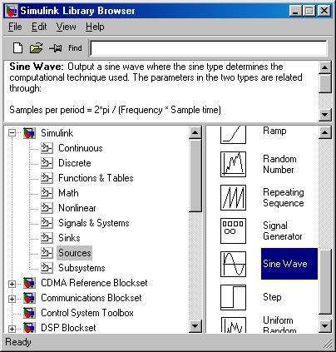Open the Edit menu
The width and height of the screenshot is (336, 352).
[x=39, y=27]
